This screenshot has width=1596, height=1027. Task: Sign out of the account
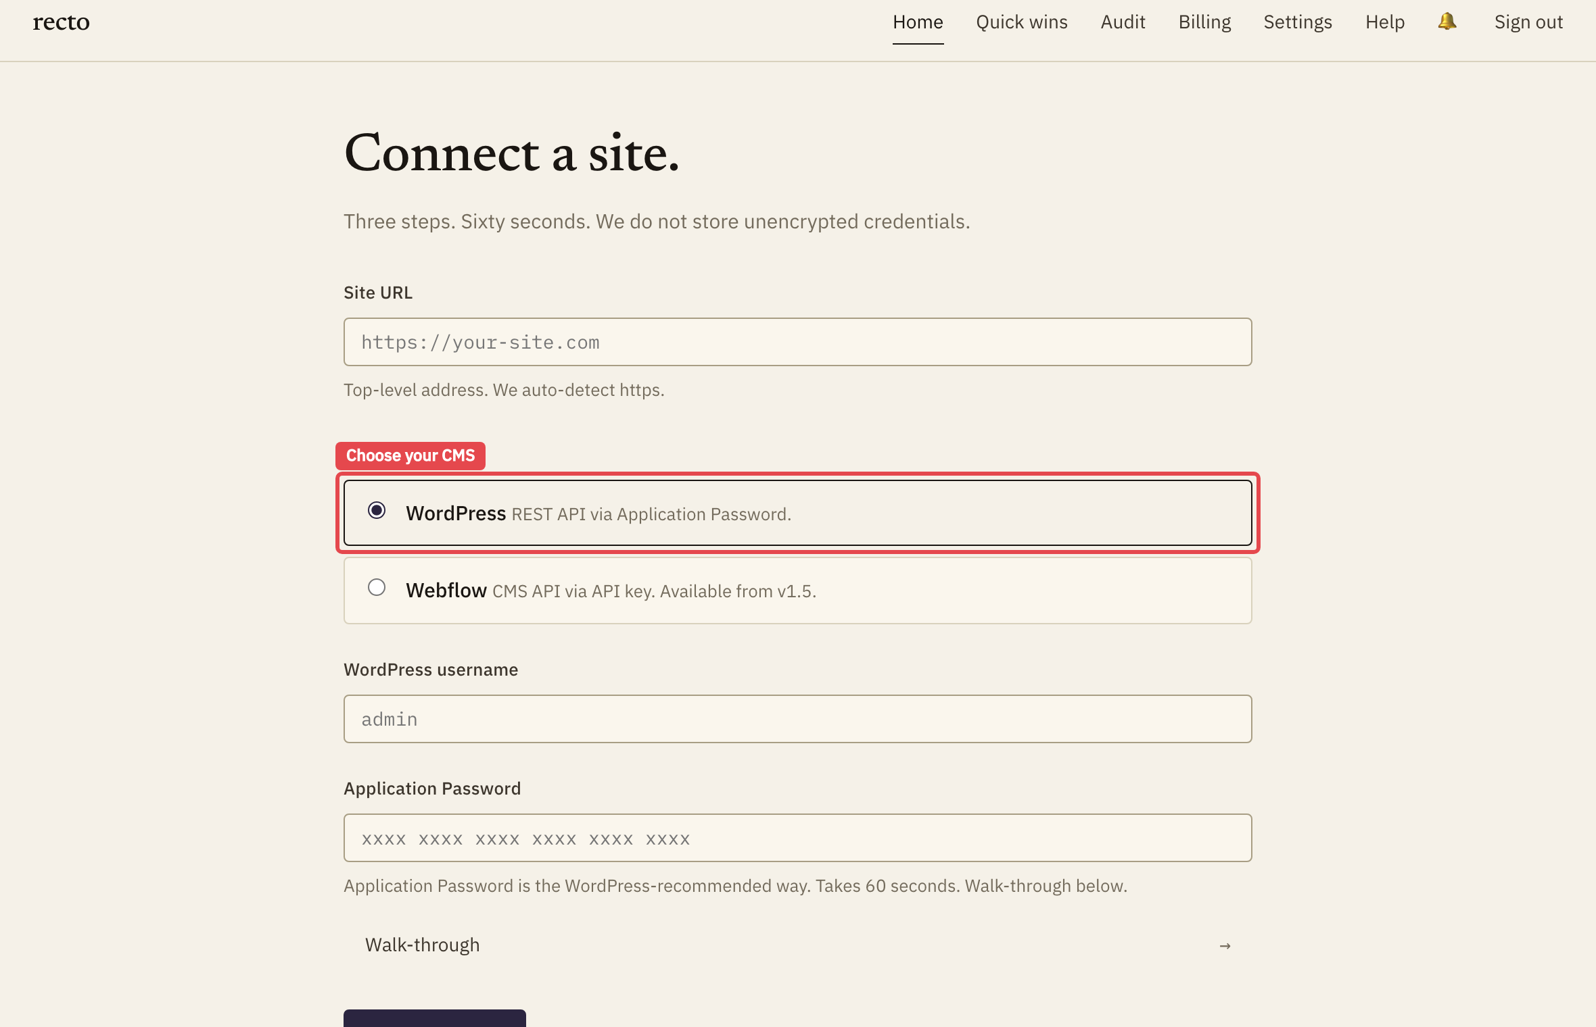(1528, 22)
